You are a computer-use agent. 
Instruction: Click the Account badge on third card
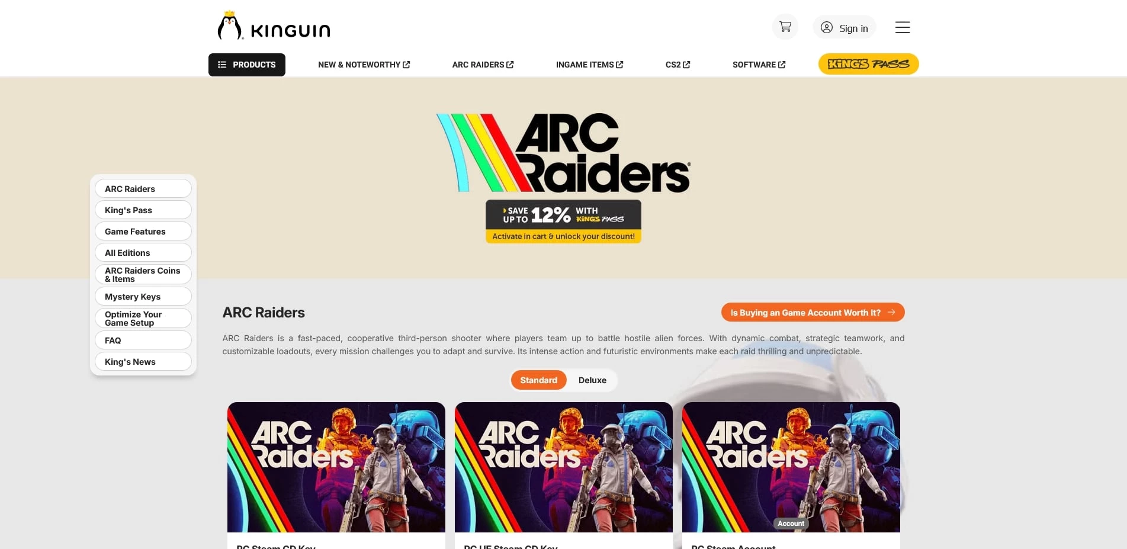pyautogui.click(x=791, y=524)
